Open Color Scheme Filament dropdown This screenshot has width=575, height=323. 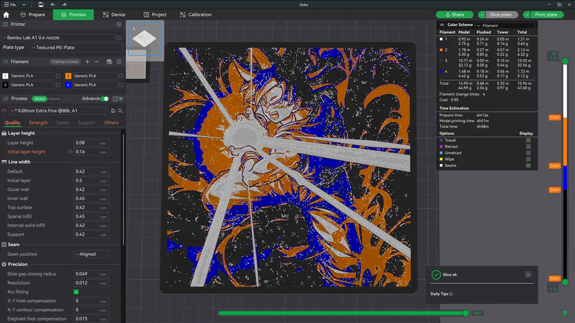pos(505,25)
